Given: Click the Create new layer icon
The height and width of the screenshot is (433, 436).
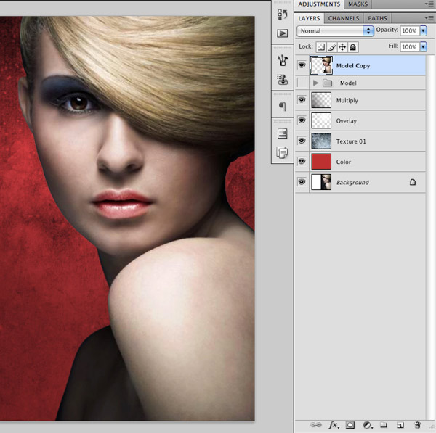Looking at the screenshot, I should (400, 424).
